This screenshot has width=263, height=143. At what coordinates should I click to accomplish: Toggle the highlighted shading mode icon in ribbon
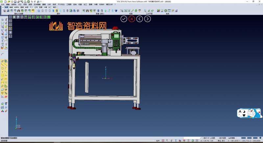pyautogui.click(x=57, y=11)
